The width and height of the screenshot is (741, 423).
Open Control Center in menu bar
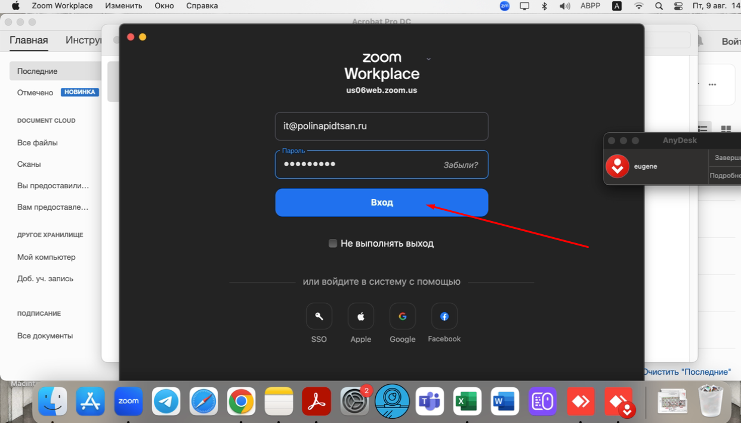pos(678,6)
